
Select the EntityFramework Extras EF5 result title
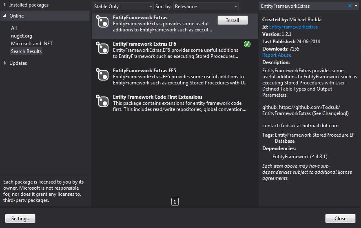pyautogui.click(x=144, y=70)
